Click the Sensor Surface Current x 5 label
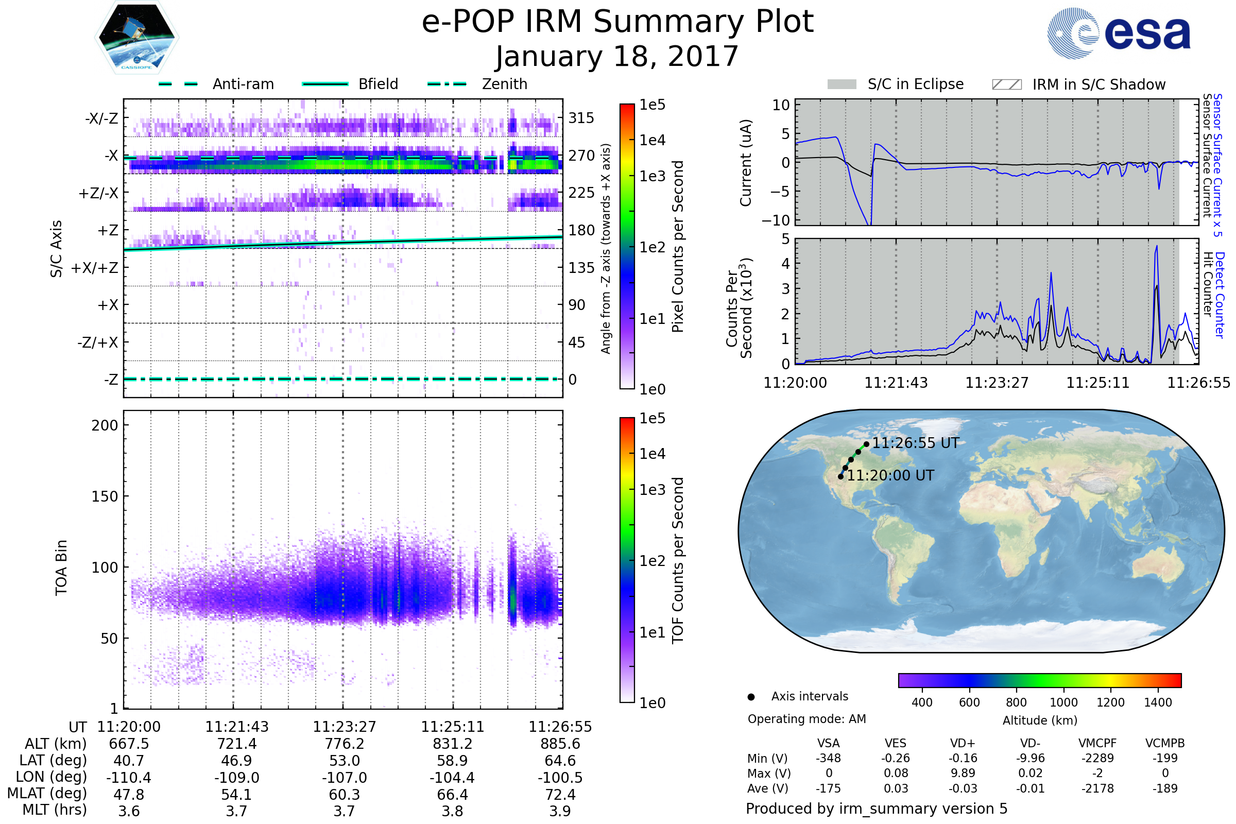This screenshot has width=1236, height=824. (1217, 165)
